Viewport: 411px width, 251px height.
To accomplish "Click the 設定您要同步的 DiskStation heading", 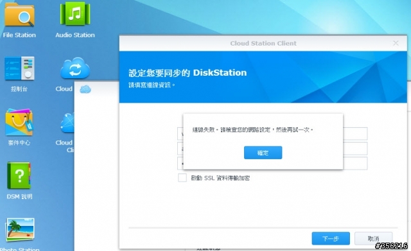I will coord(188,73).
